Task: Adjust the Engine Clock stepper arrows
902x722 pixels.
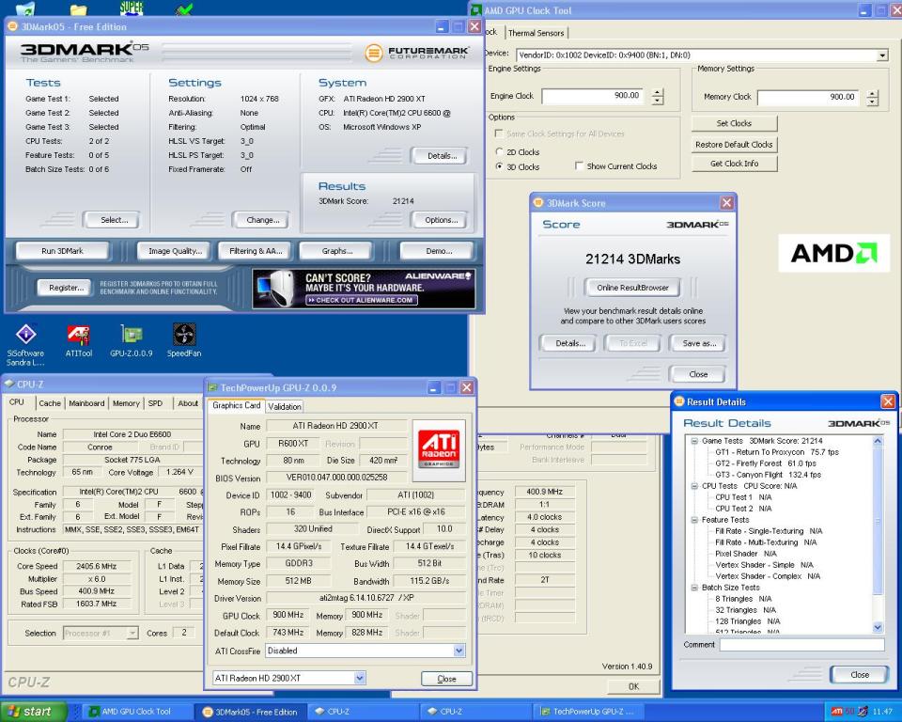Action: (x=658, y=96)
